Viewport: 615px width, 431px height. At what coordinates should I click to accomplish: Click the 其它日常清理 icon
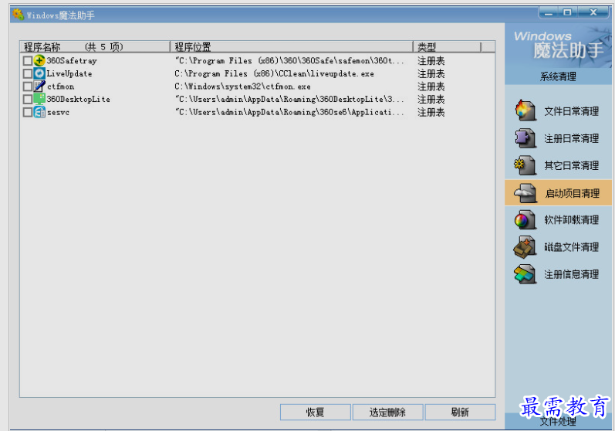click(525, 165)
